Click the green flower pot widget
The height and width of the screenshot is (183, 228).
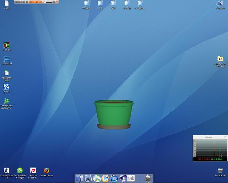[114, 114]
